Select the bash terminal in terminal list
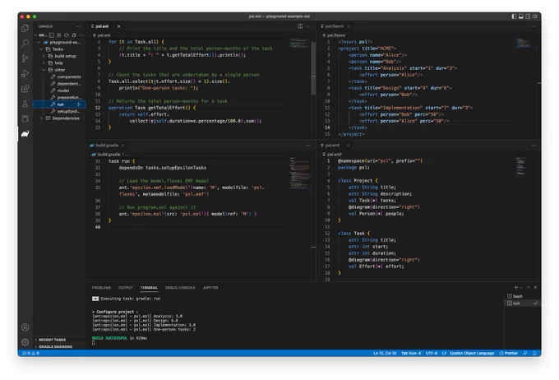Viewport: 559px width, 380px height. [x=522, y=296]
